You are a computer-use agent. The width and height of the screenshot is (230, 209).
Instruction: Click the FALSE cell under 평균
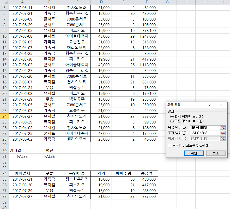49,156
